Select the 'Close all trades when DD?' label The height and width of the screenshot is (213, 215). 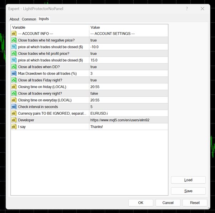[x=39, y=67]
